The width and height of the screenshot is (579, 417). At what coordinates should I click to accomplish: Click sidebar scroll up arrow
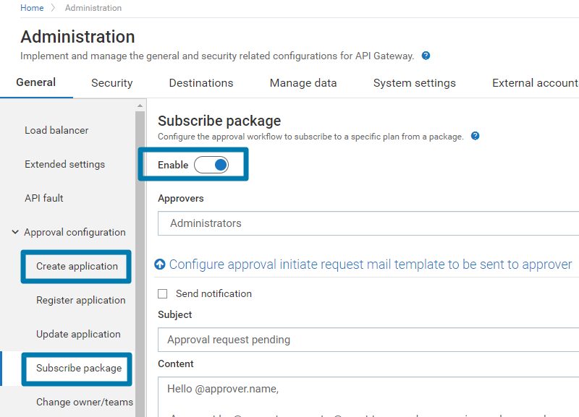tap(140, 106)
